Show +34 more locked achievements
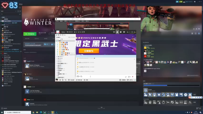 click(194, 102)
